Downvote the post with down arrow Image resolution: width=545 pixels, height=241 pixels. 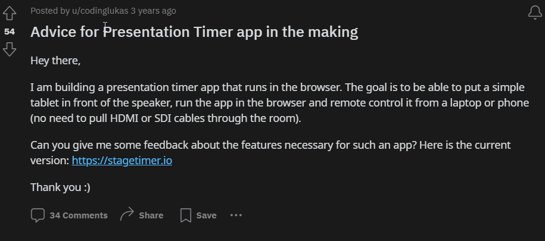pos(10,49)
